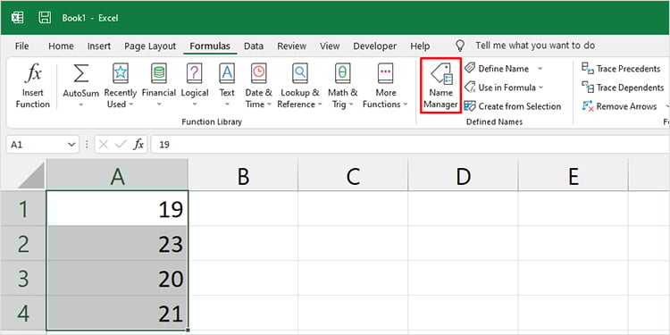Open the File menu
670x335 pixels.
(21, 46)
